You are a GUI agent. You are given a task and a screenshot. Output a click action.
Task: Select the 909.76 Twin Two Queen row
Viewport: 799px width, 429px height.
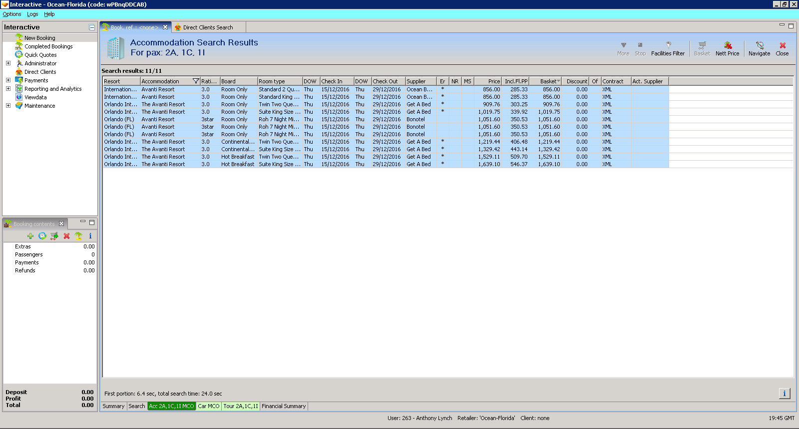pos(386,104)
